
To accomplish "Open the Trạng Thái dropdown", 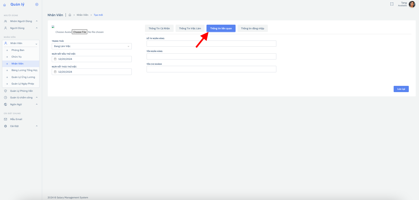I will [92, 46].
